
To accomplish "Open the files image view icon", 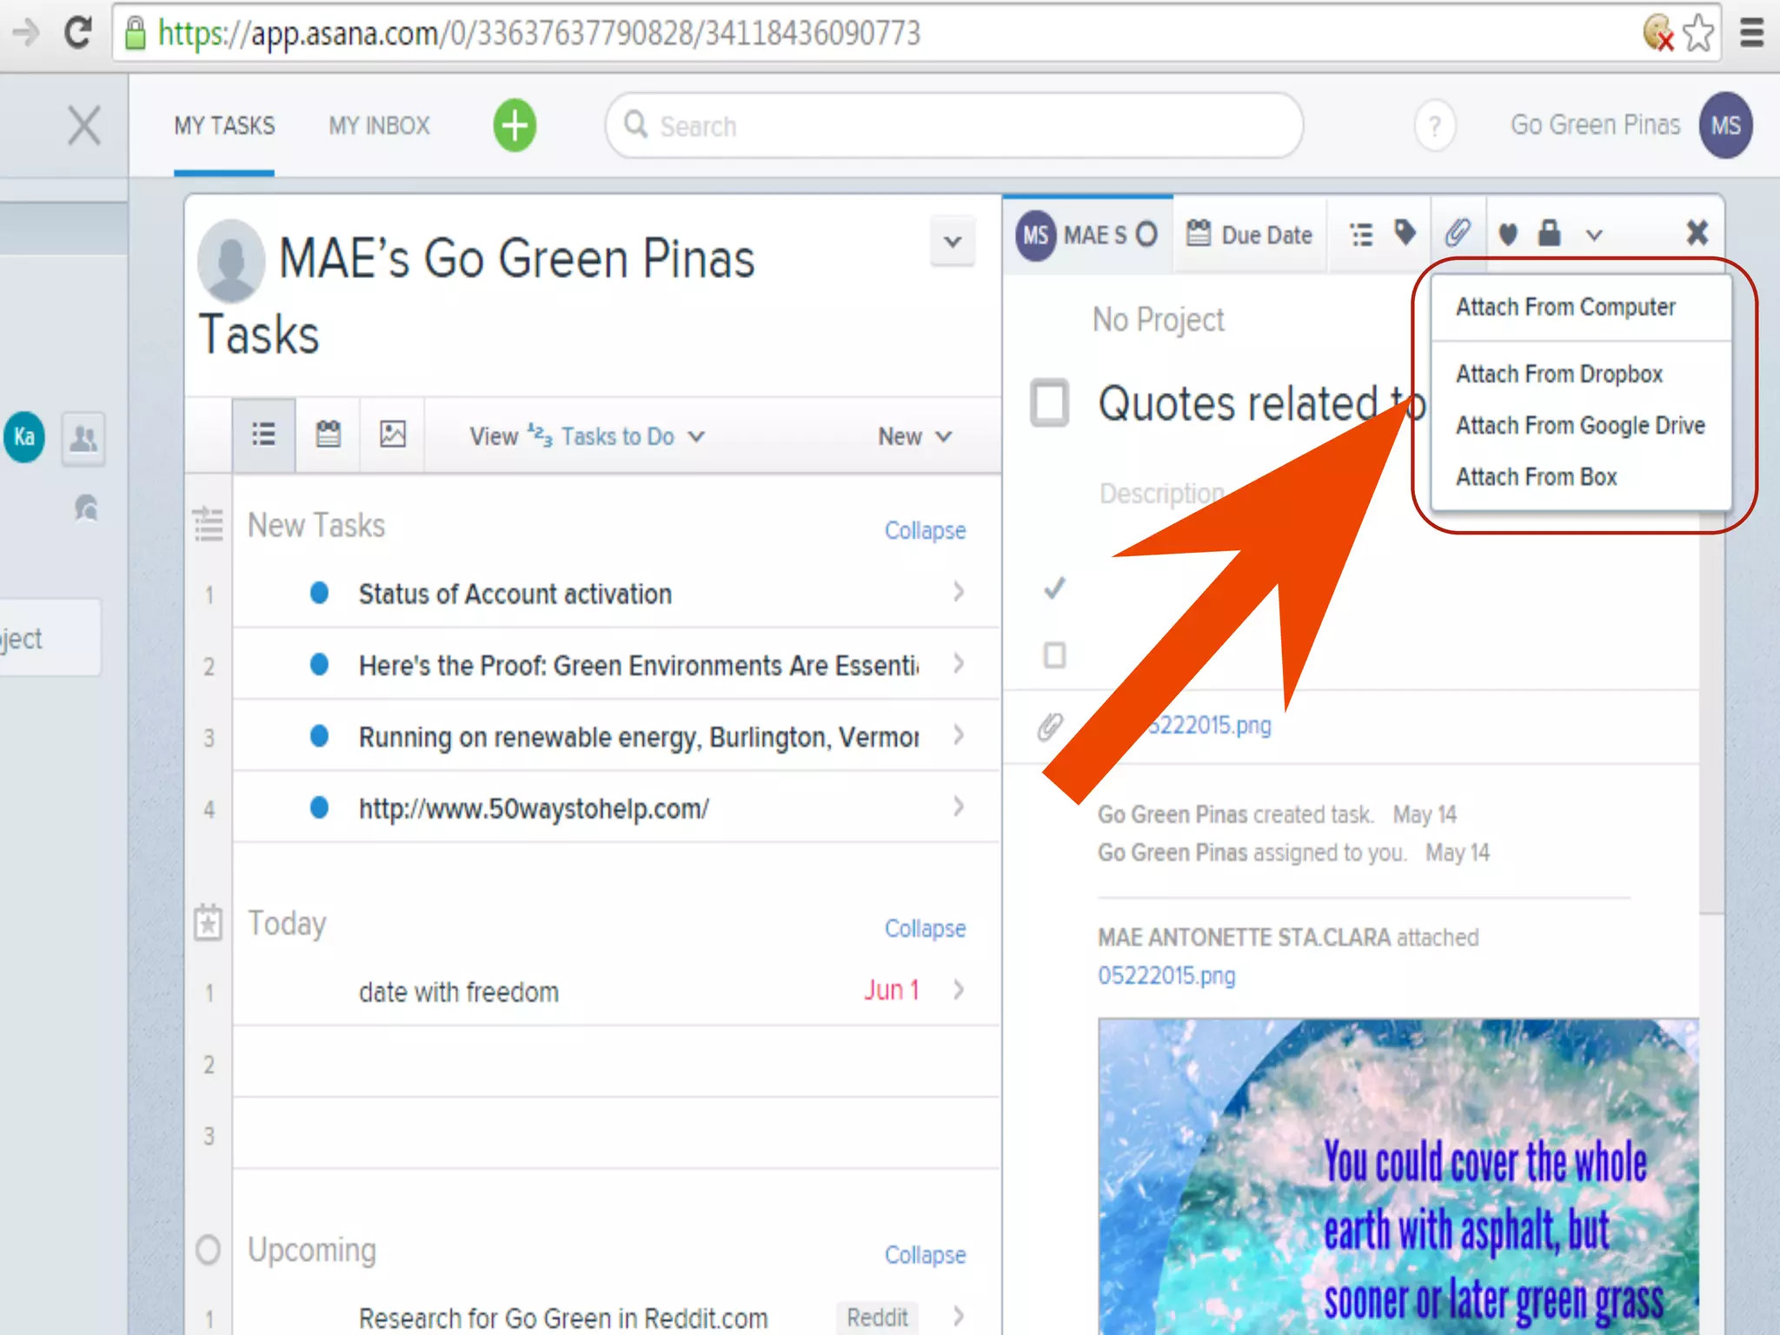I will [x=392, y=435].
